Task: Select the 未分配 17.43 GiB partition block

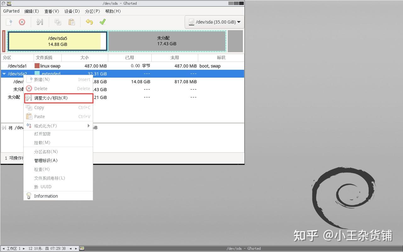Action: click(x=167, y=41)
